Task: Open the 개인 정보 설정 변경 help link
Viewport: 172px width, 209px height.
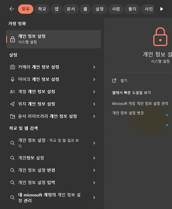Action: coord(128,113)
